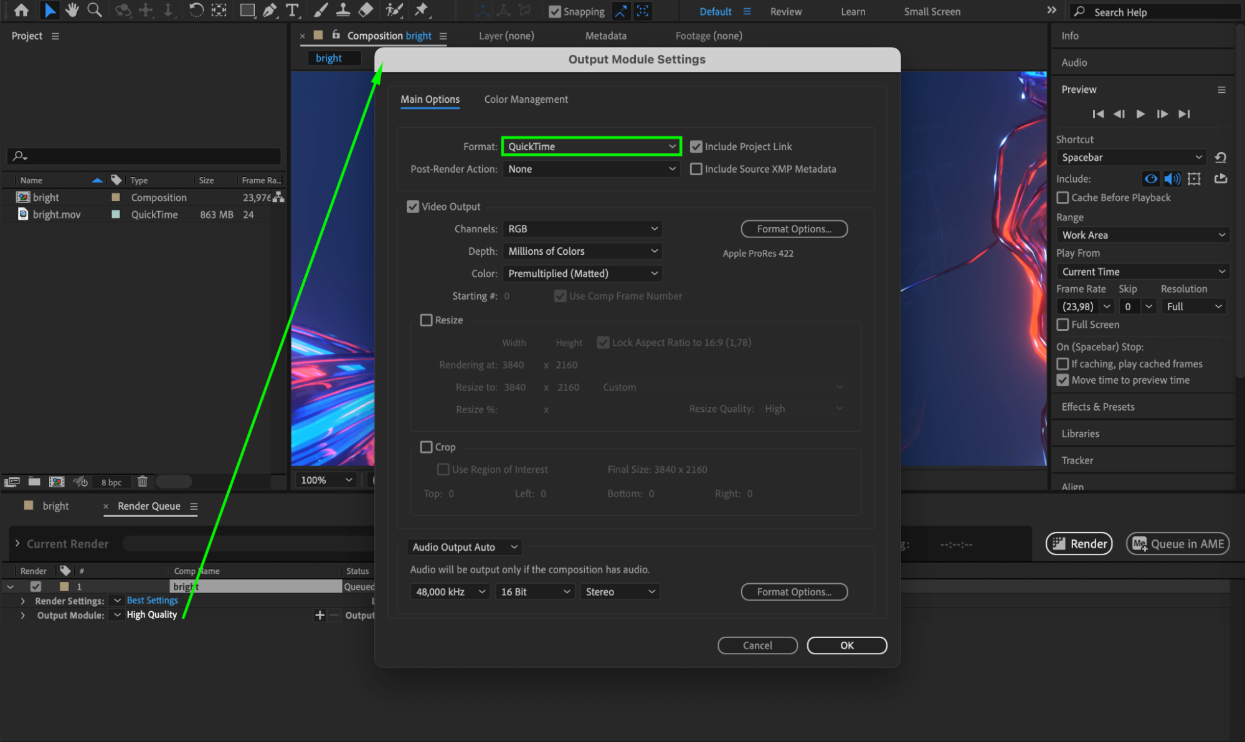Open the Channels RGB dropdown
Image resolution: width=1245 pixels, height=742 pixels.
point(582,229)
